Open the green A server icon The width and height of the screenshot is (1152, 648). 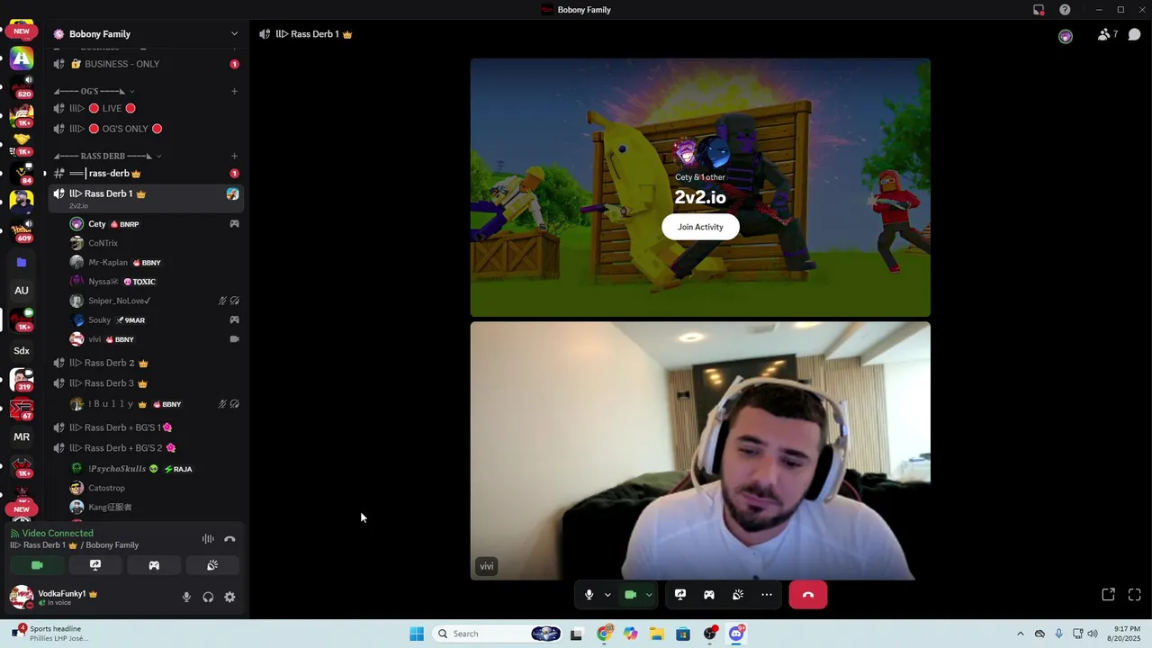pyautogui.click(x=22, y=58)
